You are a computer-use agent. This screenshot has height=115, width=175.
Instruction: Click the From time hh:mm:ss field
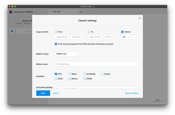tap(76, 37)
